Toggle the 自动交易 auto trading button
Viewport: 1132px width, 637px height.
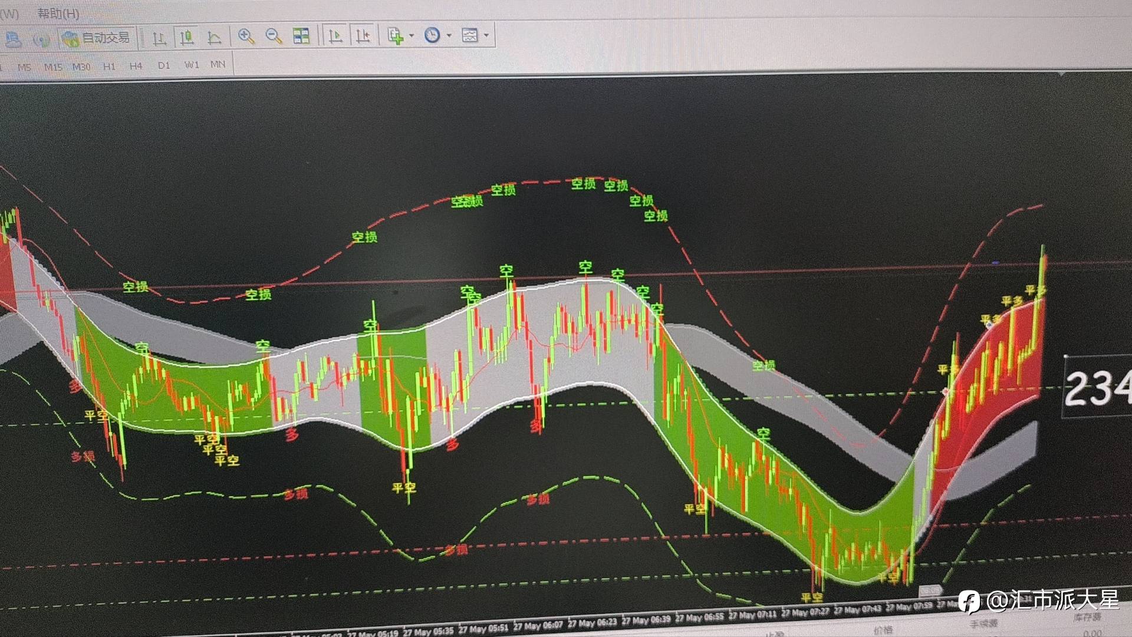(x=98, y=38)
